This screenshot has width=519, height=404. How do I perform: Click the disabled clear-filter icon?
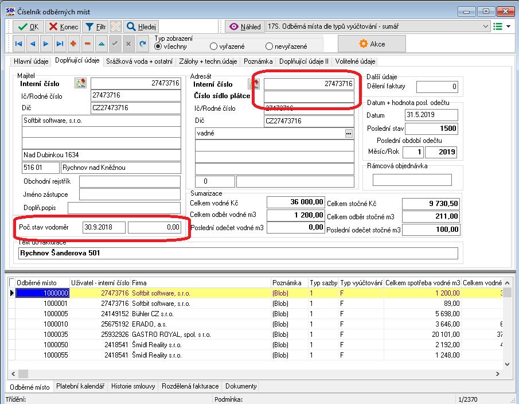pyautogui.click(x=115, y=26)
